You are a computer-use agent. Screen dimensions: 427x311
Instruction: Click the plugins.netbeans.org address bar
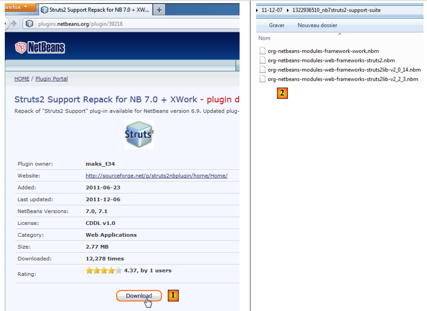click(130, 24)
